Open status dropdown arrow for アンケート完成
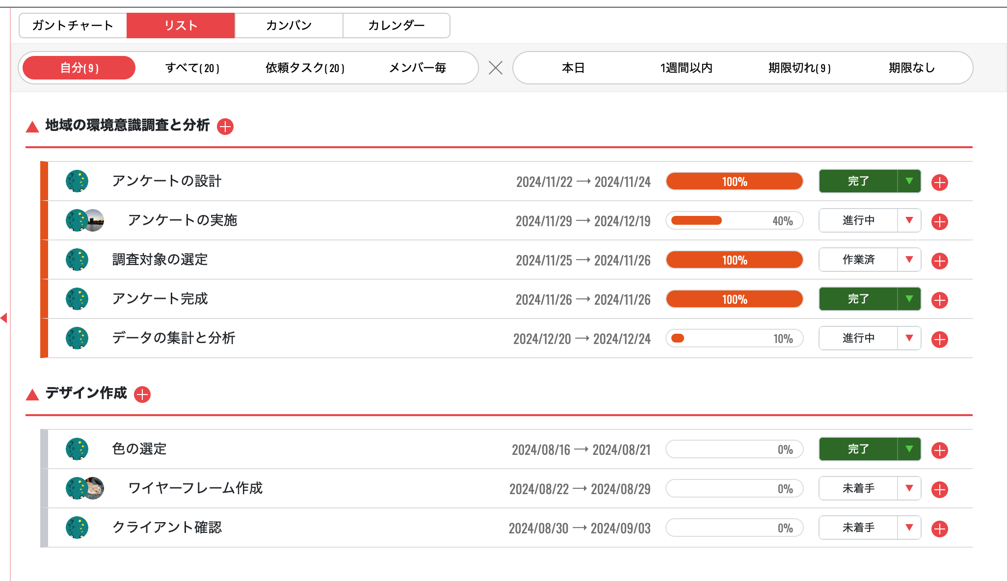The height and width of the screenshot is (581, 1007). click(909, 299)
